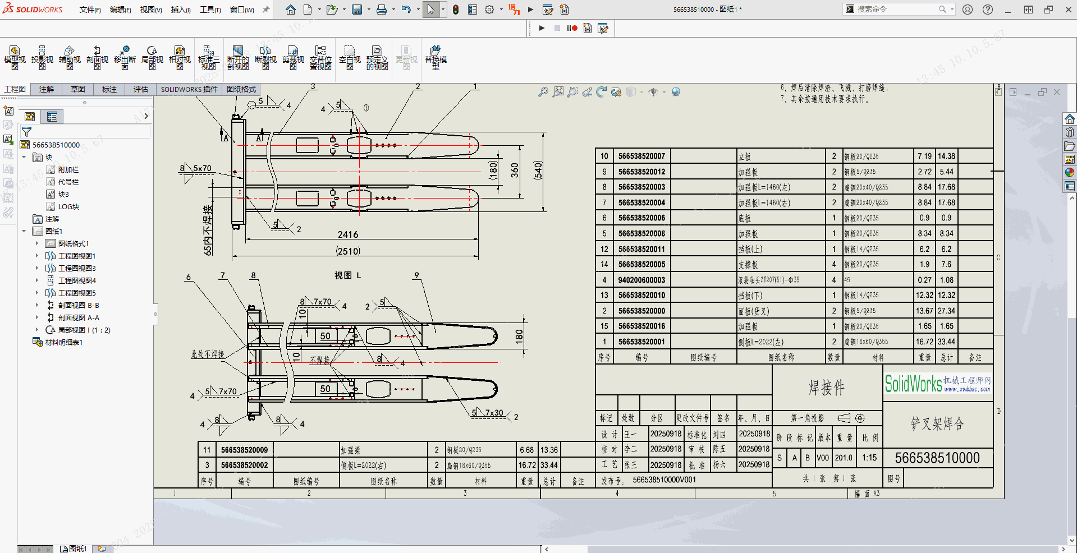1077x553 pixels.
Task: Insert a Break View (断裂视图)
Action: [x=265, y=57]
